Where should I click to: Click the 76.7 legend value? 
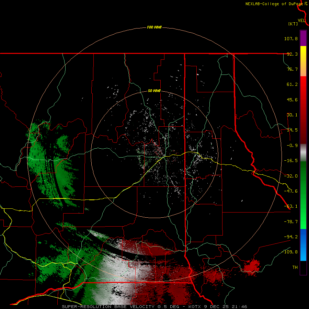point(292,69)
